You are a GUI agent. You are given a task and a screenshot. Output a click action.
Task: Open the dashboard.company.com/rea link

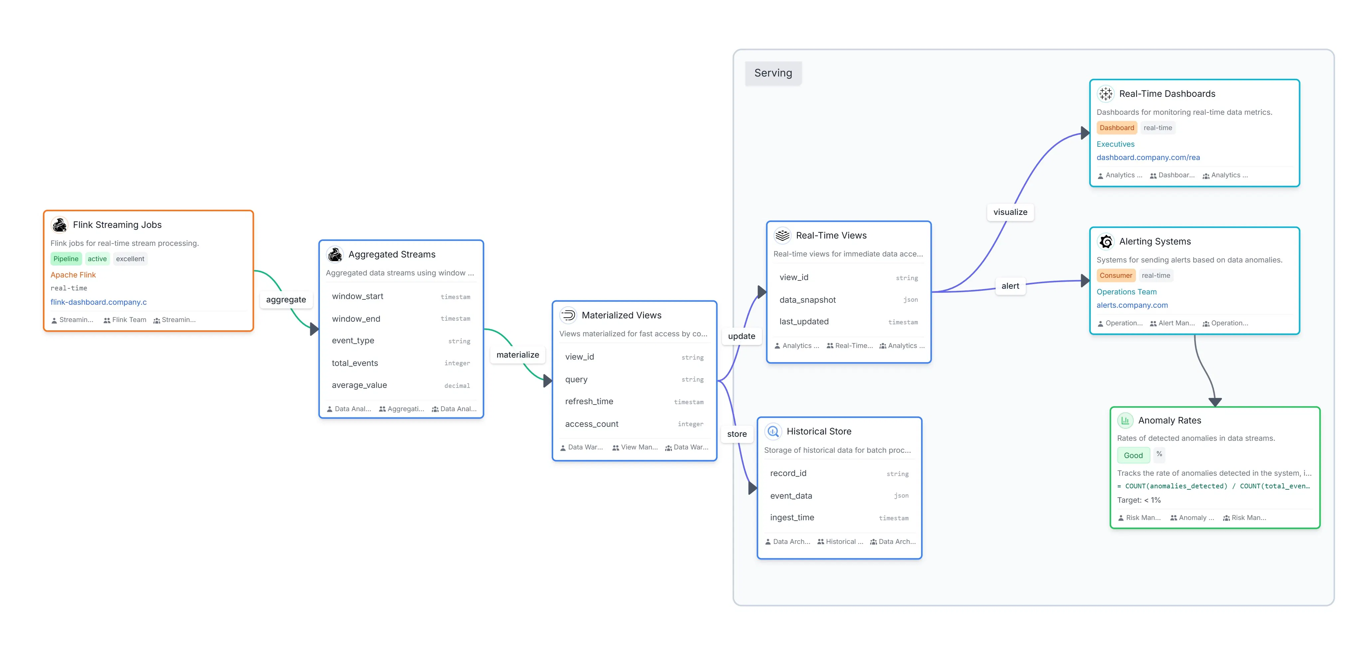pyautogui.click(x=1148, y=157)
